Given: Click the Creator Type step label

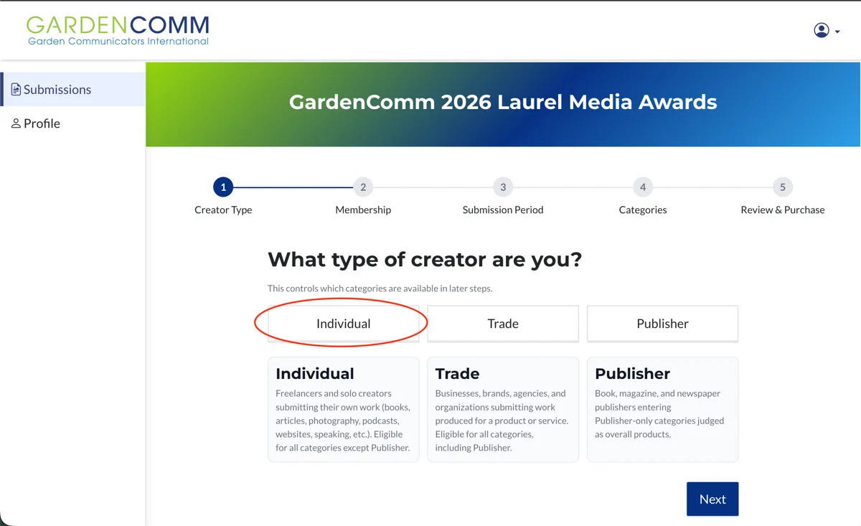Looking at the screenshot, I should pyautogui.click(x=223, y=210).
